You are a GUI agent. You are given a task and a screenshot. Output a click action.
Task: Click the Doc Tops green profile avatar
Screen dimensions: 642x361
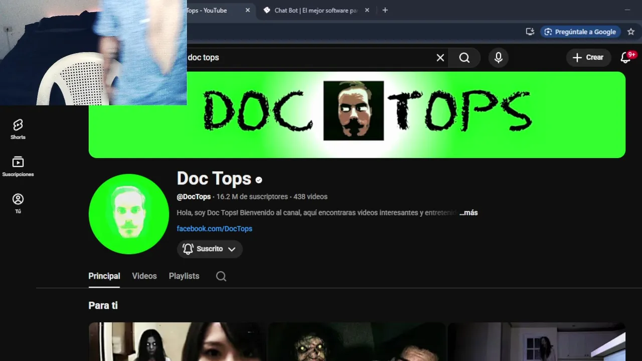(x=129, y=214)
